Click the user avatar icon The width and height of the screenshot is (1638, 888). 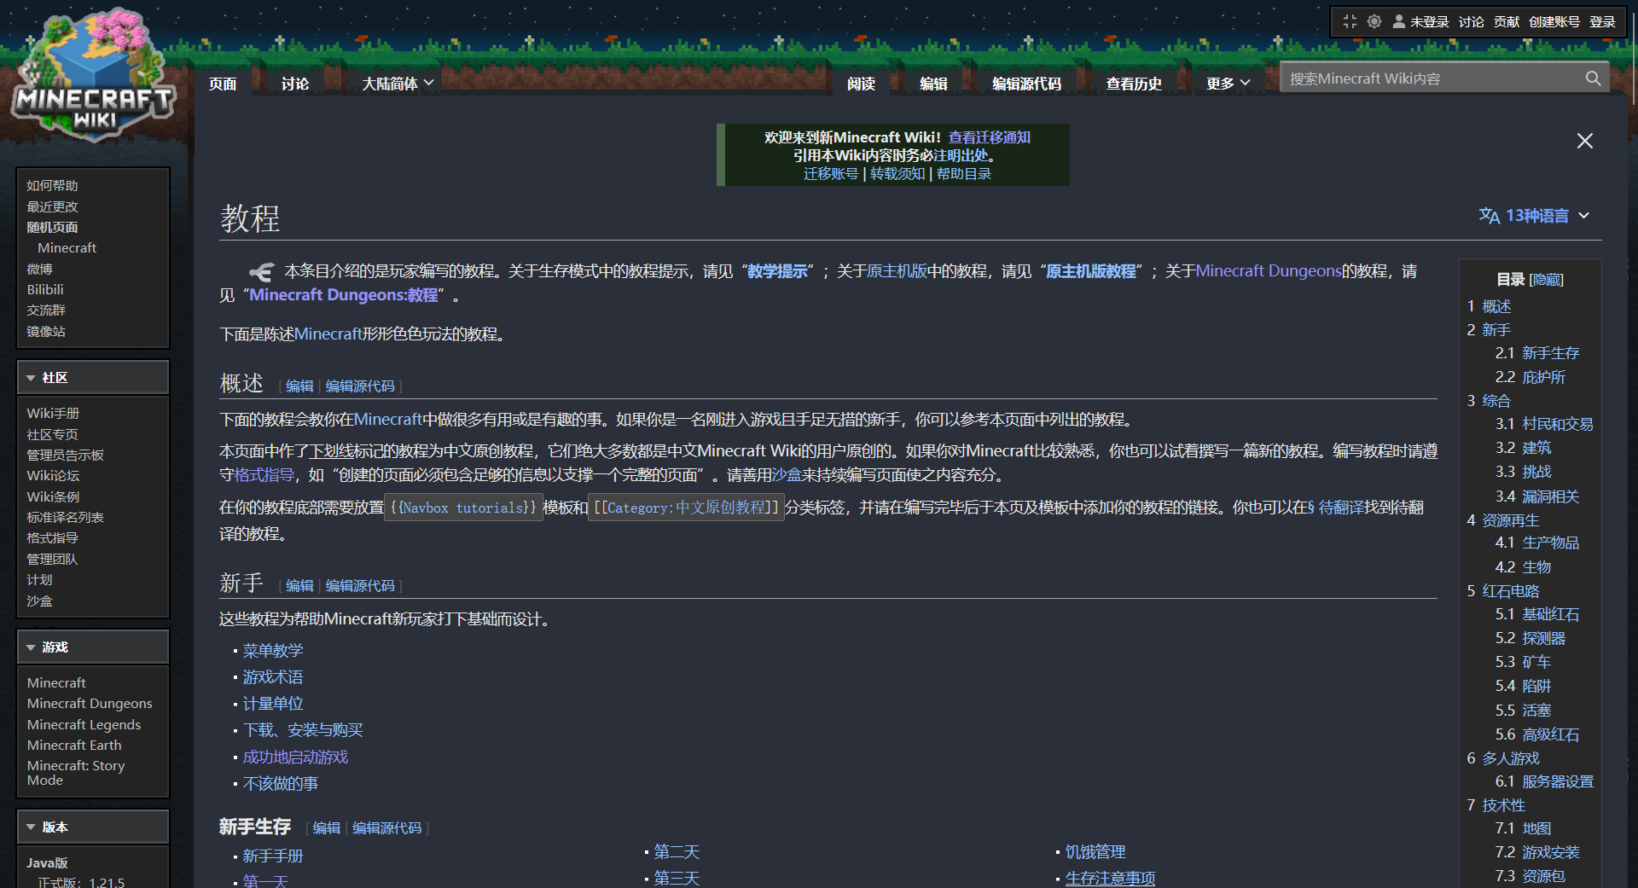pos(1399,21)
